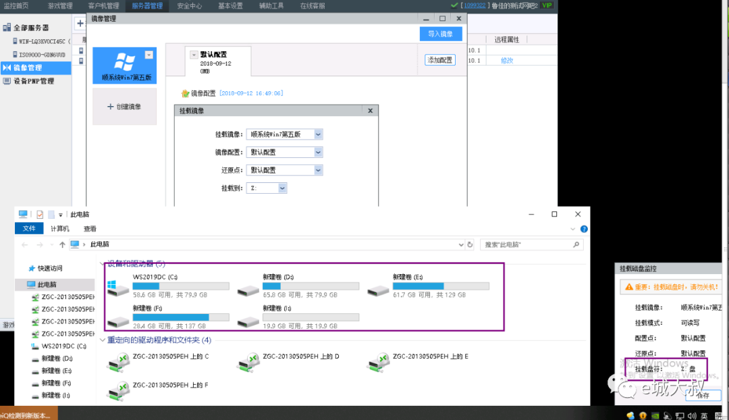729x420 pixels.
Task: Open the 还原点 restore point dropdown
Action: click(x=318, y=170)
